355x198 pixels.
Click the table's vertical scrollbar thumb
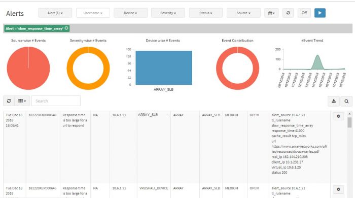[349, 122]
